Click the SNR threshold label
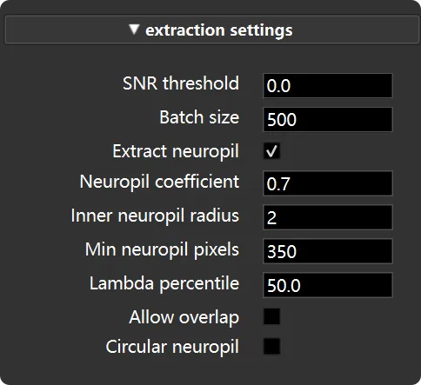This screenshot has height=385, width=421. click(181, 83)
